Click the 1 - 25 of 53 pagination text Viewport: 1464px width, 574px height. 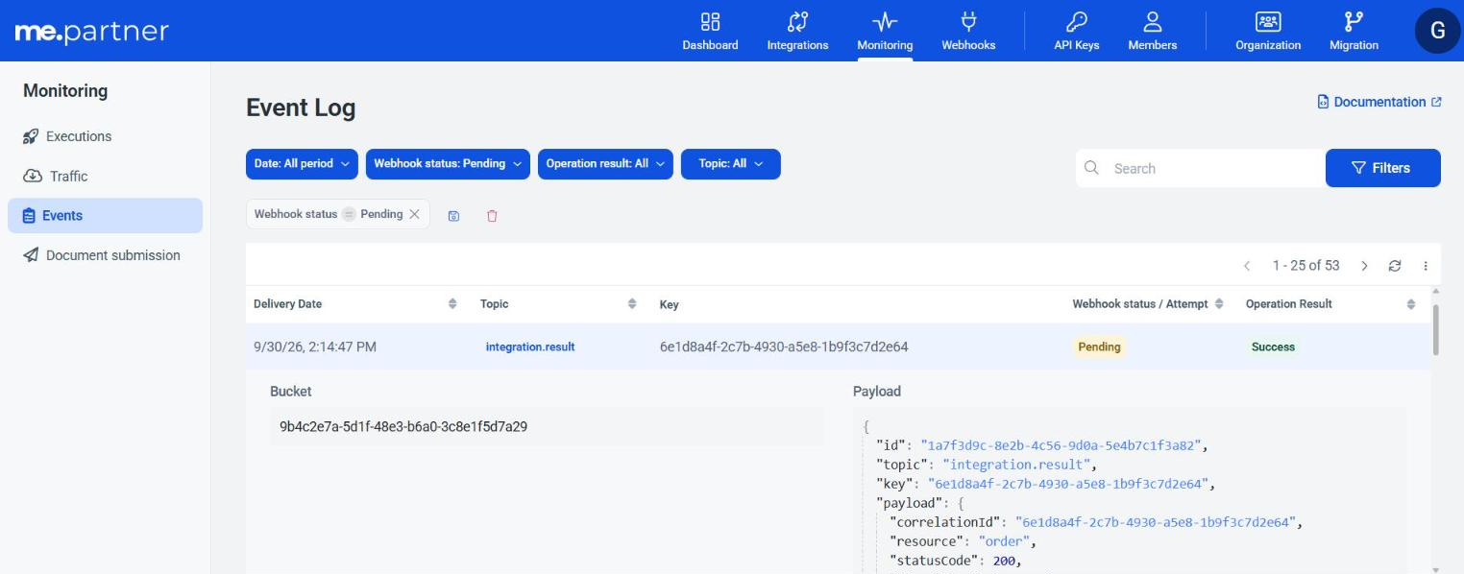click(x=1305, y=266)
